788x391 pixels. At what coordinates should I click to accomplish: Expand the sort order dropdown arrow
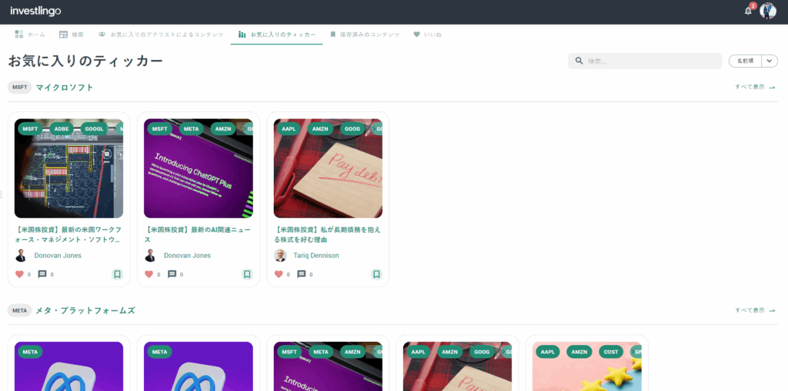(770, 61)
